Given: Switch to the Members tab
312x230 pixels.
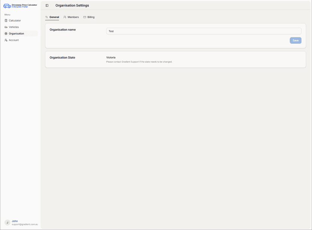Looking at the screenshot, I should click(x=71, y=17).
